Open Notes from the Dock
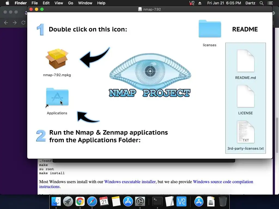The height and width of the screenshot is (209, 279). point(116,201)
